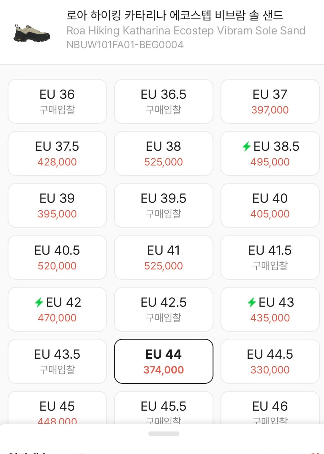Pick the EU 37.5 size option

click(x=57, y=153)
